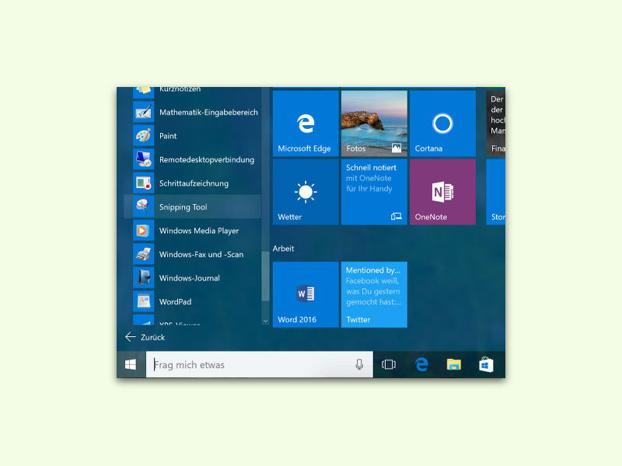Open the Windows-Journal icon
This screenshot has height=466, width=622.
[x=143, y=278]
